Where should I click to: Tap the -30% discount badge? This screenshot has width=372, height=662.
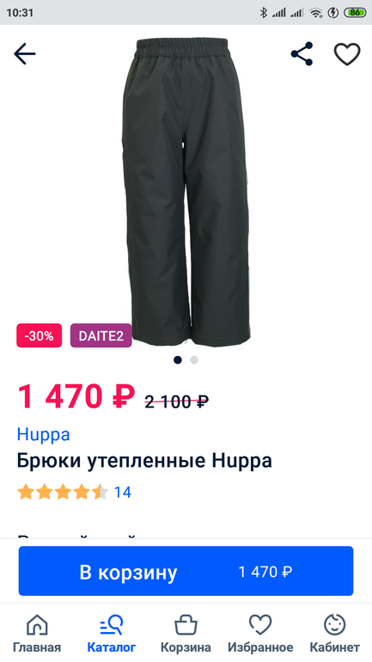(x=40, y=335)
